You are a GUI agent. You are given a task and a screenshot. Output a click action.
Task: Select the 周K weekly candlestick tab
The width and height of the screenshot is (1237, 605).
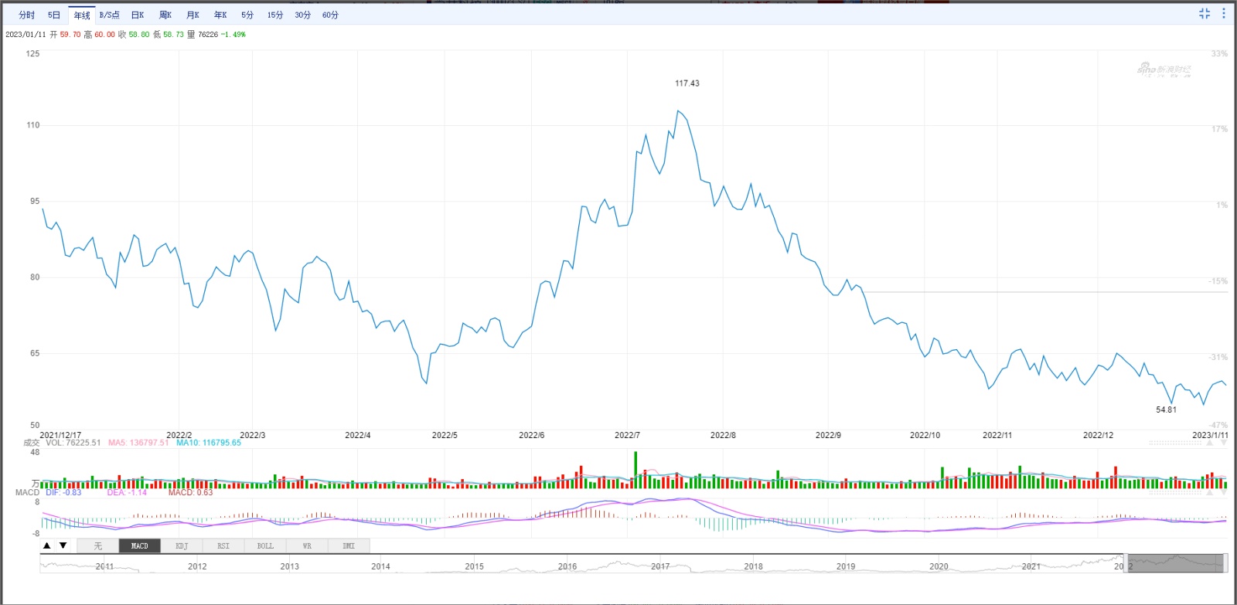coord(165,15)
